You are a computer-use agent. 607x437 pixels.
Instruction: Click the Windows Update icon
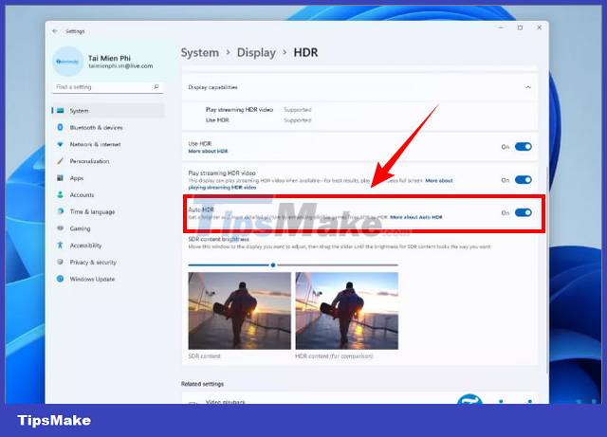click(x=60, y=279)
